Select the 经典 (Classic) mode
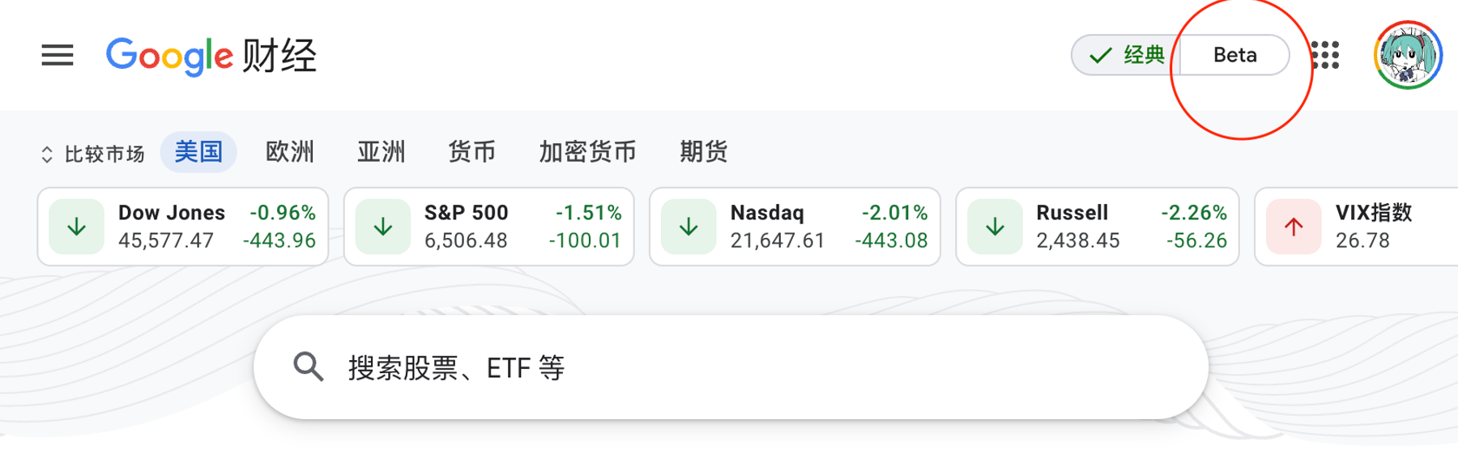The height and width of the screenshot is (471, 1458). tap(1128, 54)
